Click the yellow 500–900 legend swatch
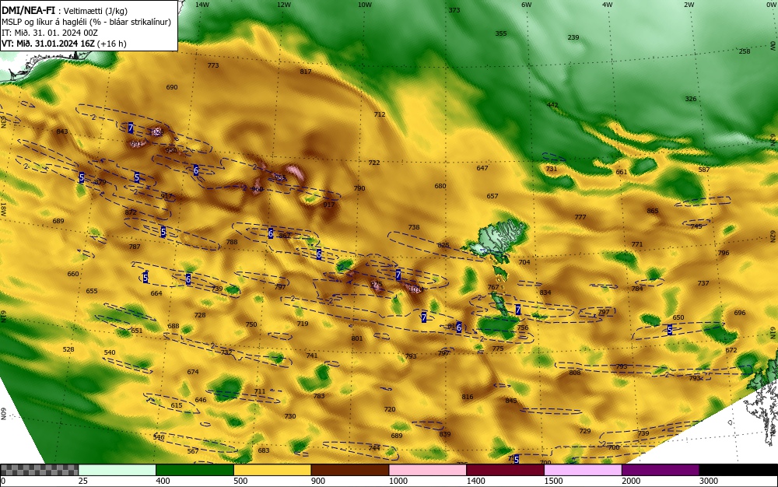The width and height of the screenshot is (778, 487). 272,470
